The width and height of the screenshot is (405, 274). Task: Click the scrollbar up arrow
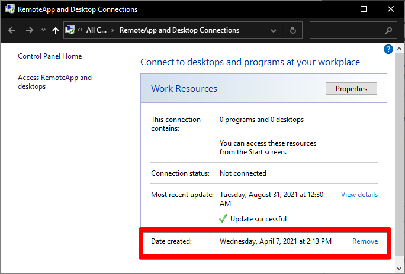[x=399, y=49]
